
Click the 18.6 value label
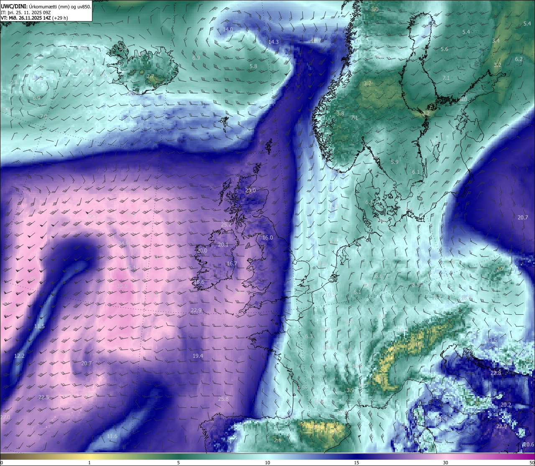(x=199, y=282)
